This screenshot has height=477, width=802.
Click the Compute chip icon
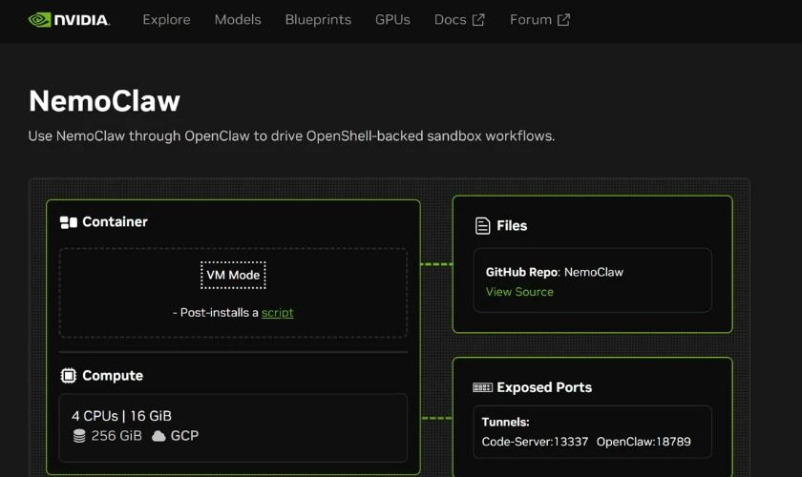(x=68, y=376)
